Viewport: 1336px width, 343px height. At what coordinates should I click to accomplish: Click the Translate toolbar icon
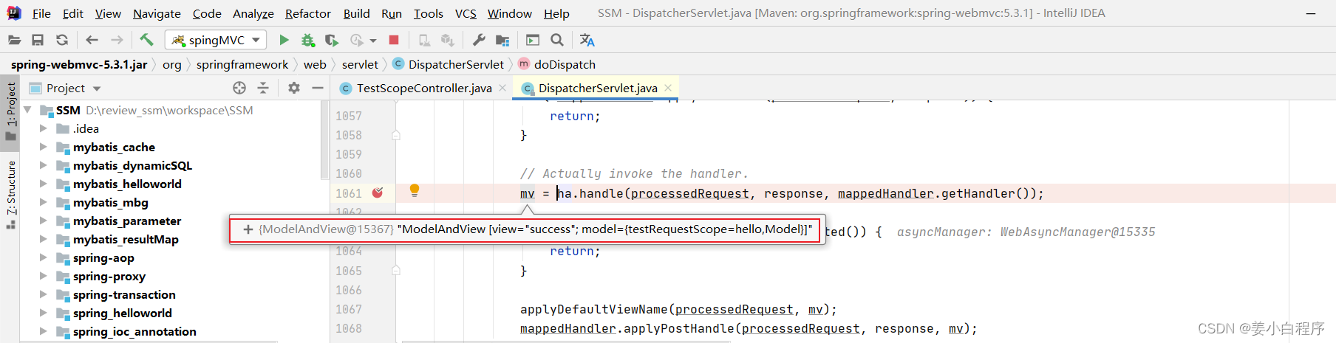587,40
